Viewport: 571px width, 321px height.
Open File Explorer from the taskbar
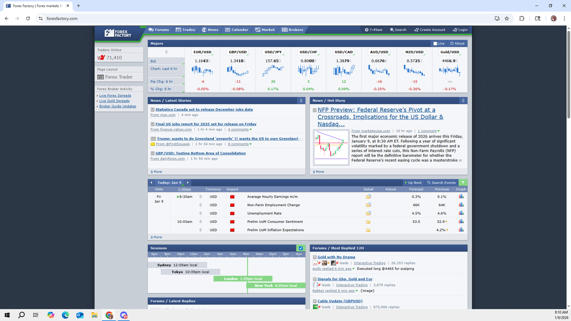(94, 315)
